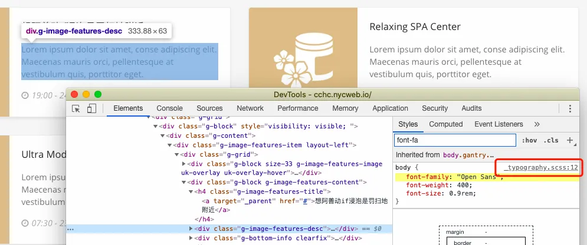587x245 pixels.
Task: Click the border label in the box model
Action: 461,243
